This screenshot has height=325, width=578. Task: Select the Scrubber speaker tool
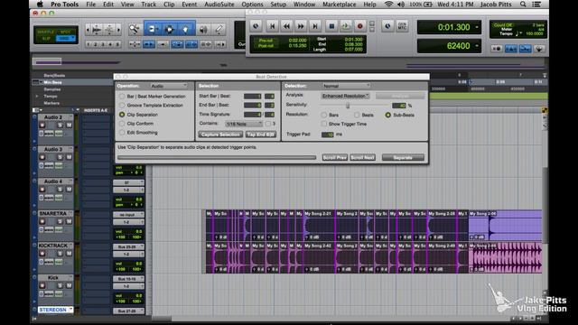[203, 30]
